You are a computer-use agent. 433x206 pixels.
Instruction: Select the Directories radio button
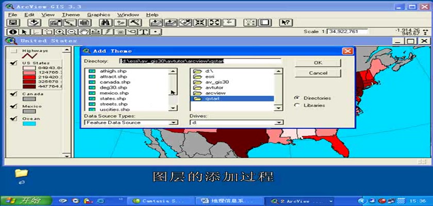[x=297, y=98]
